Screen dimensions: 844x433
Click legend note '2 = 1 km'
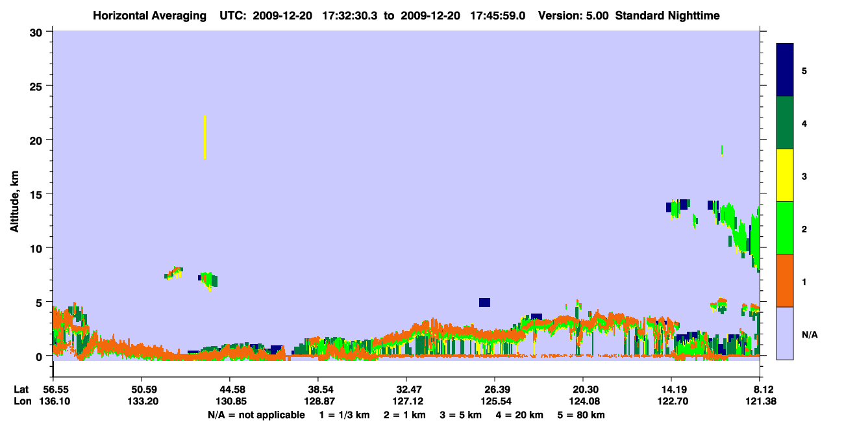(x=404, y=415)
